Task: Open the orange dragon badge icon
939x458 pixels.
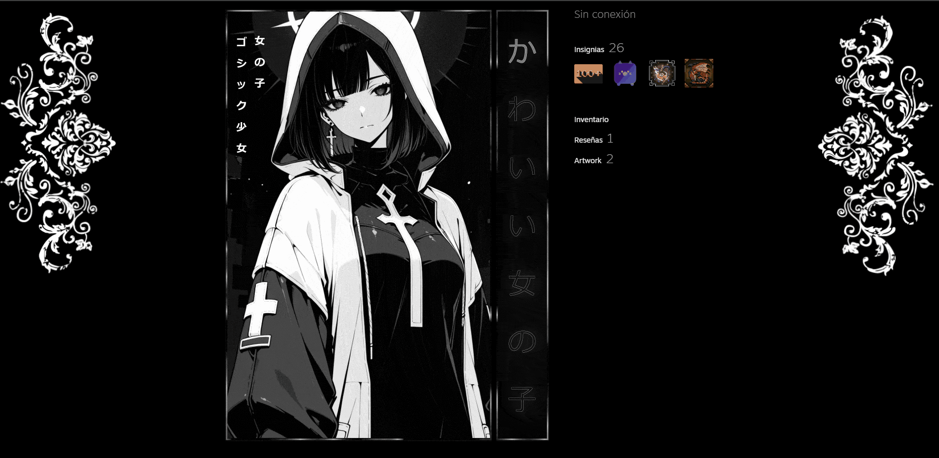Action: point(699,73)
